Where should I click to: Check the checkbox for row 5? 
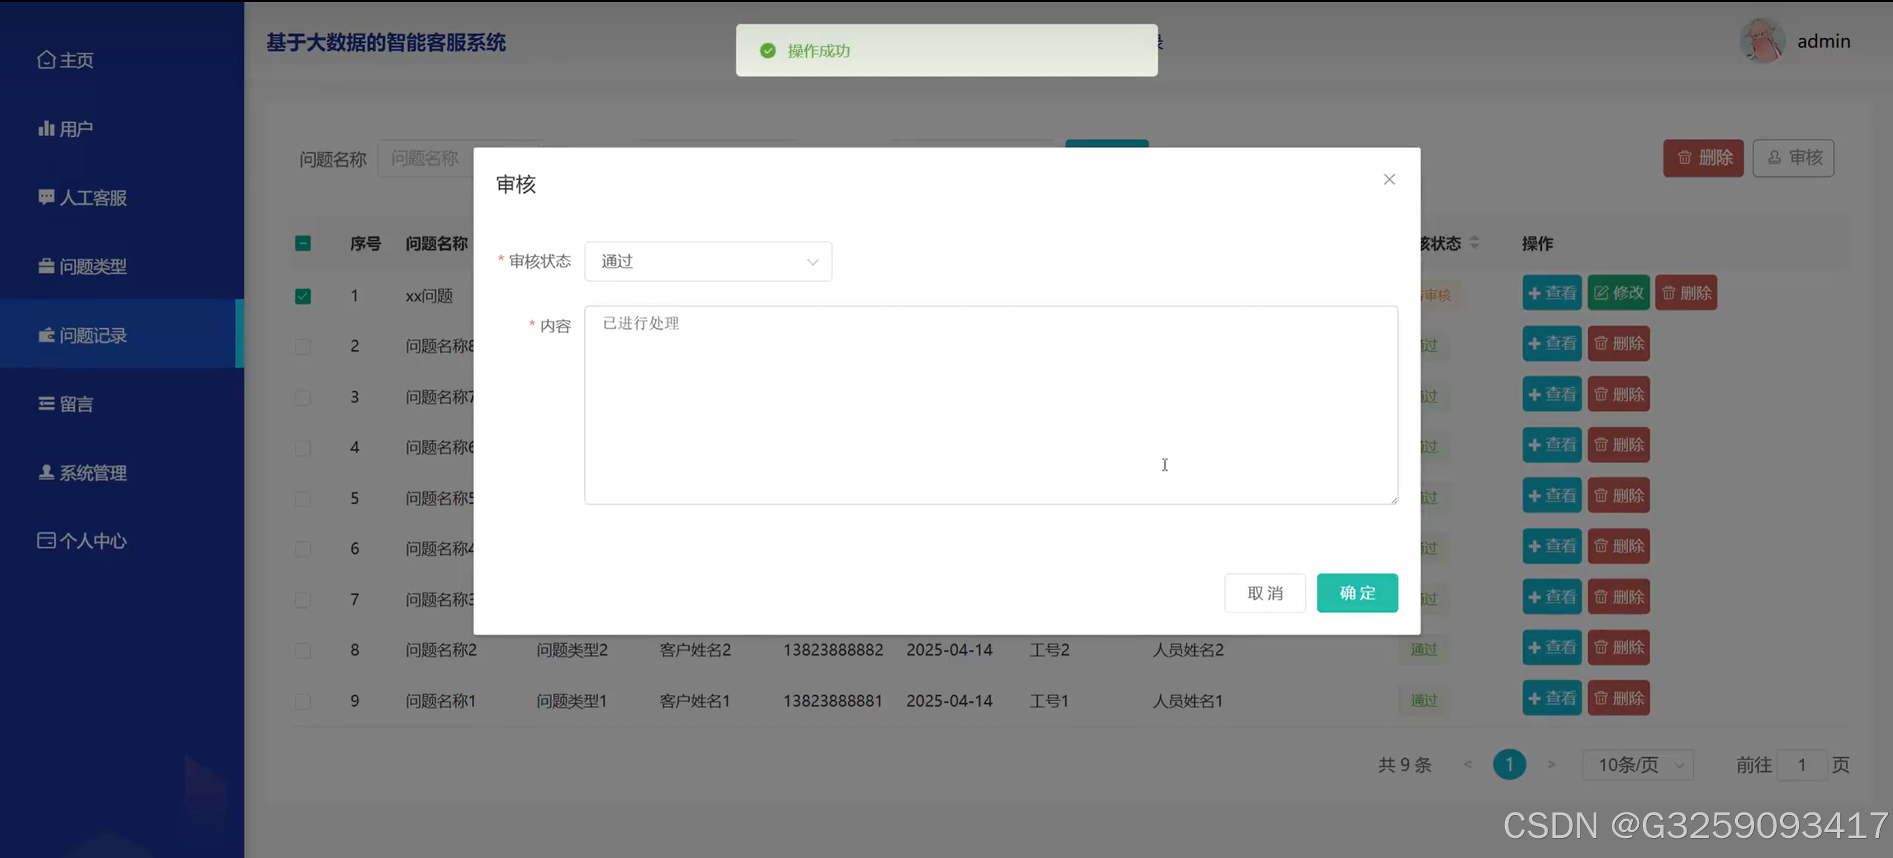(x=303, y=499)
